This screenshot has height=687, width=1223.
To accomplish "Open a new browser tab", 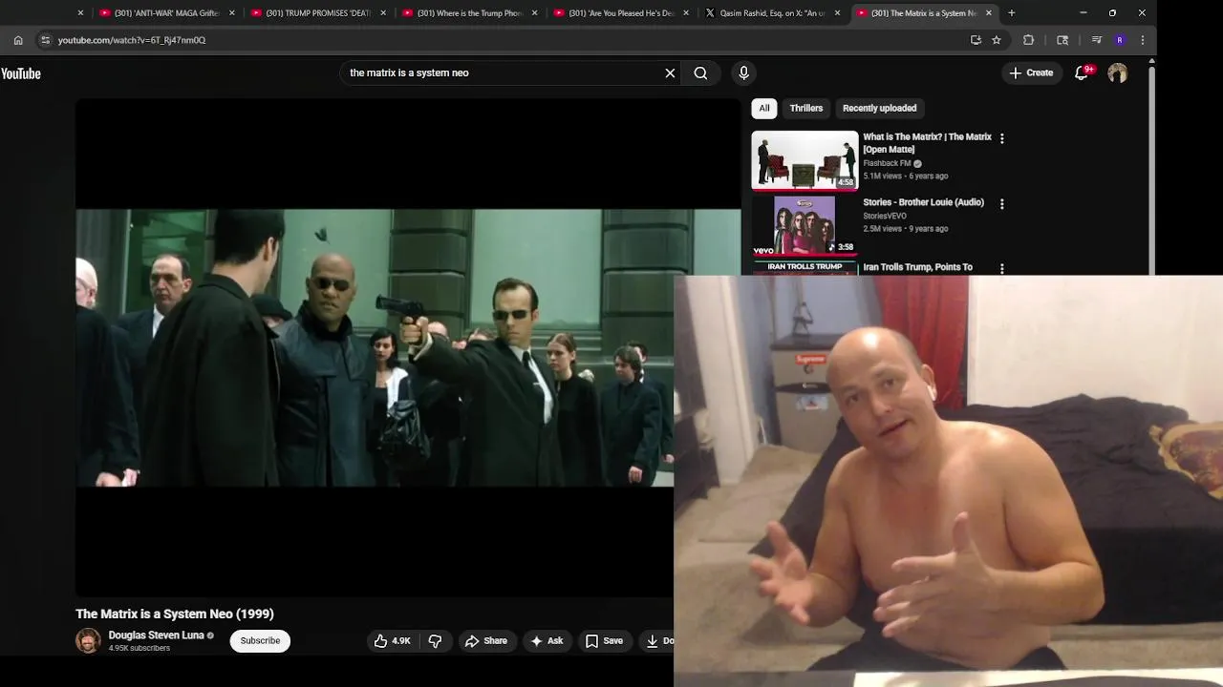I will click(1012, 13).
